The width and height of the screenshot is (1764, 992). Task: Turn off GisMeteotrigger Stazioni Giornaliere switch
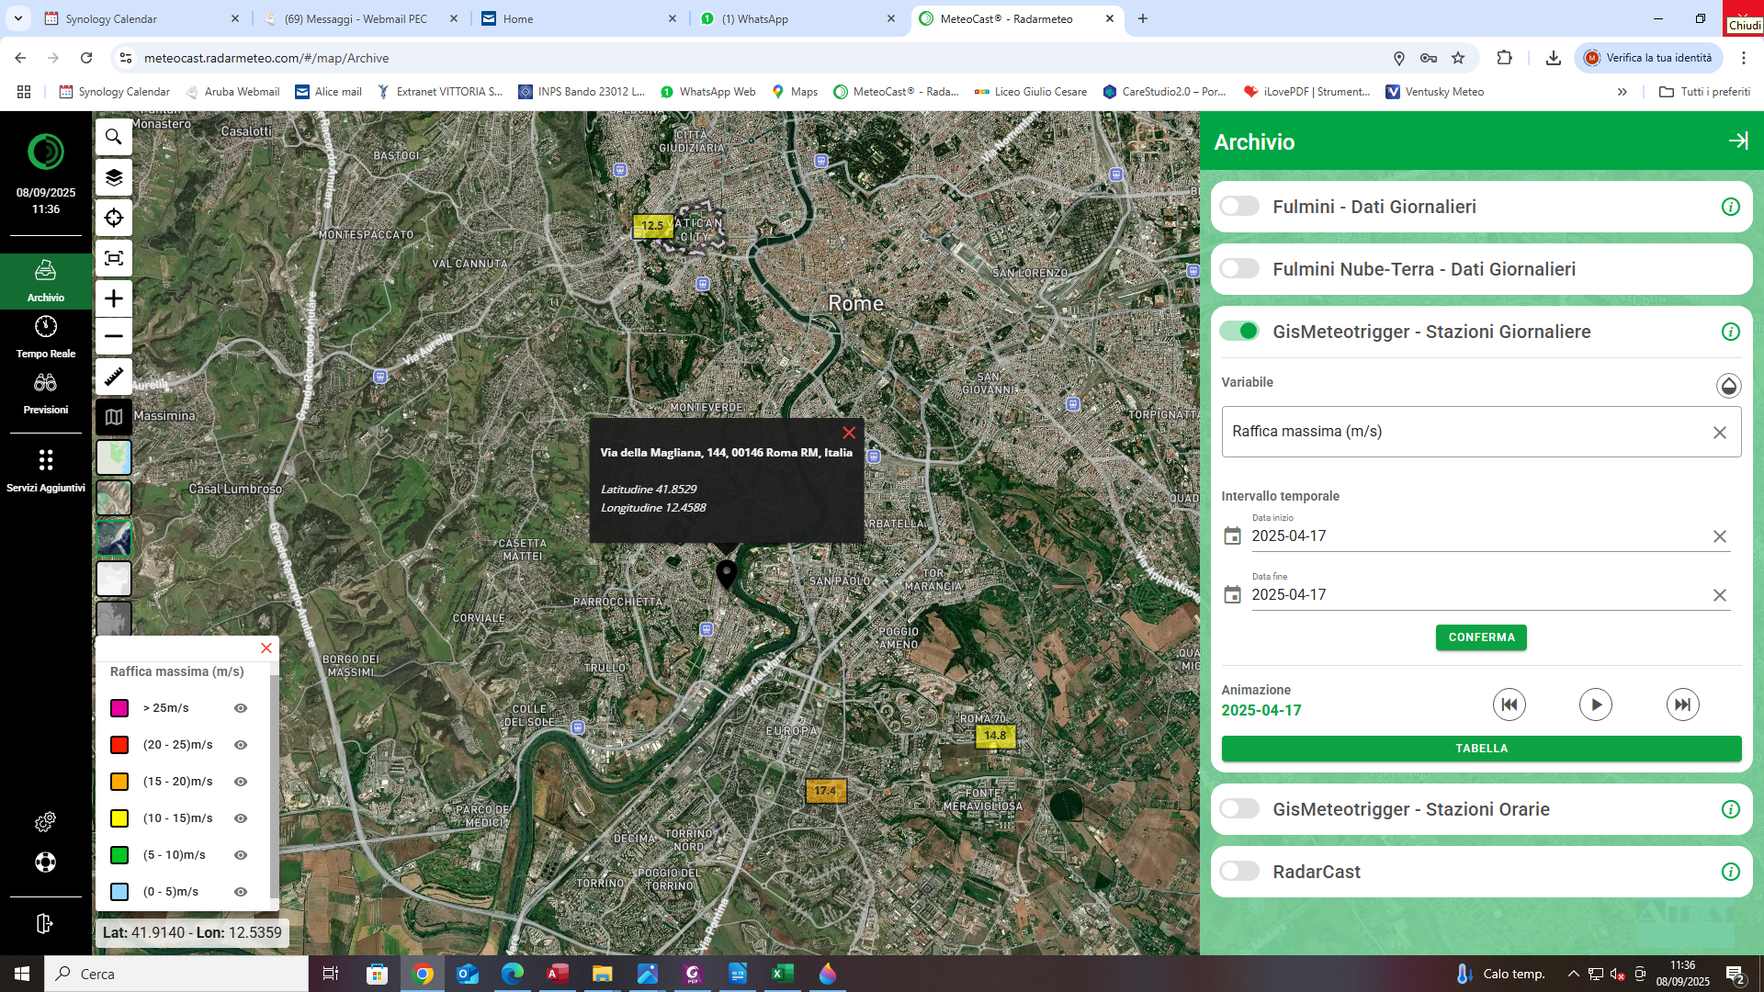[1239, 332]
